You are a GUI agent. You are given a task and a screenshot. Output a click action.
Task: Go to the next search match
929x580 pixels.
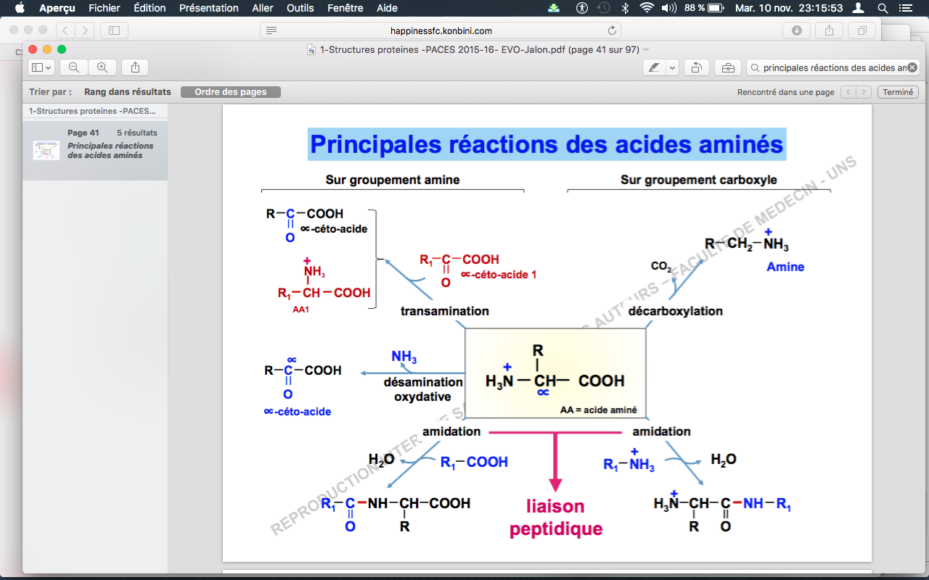click(863, 92)
